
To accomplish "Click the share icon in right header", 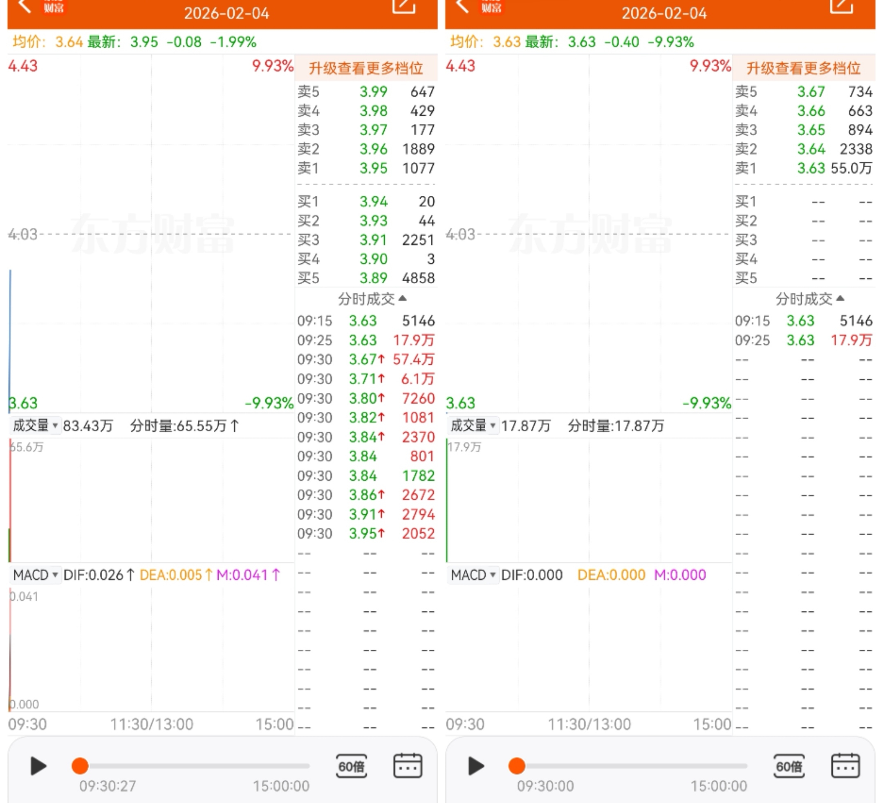I will (841, 6).
